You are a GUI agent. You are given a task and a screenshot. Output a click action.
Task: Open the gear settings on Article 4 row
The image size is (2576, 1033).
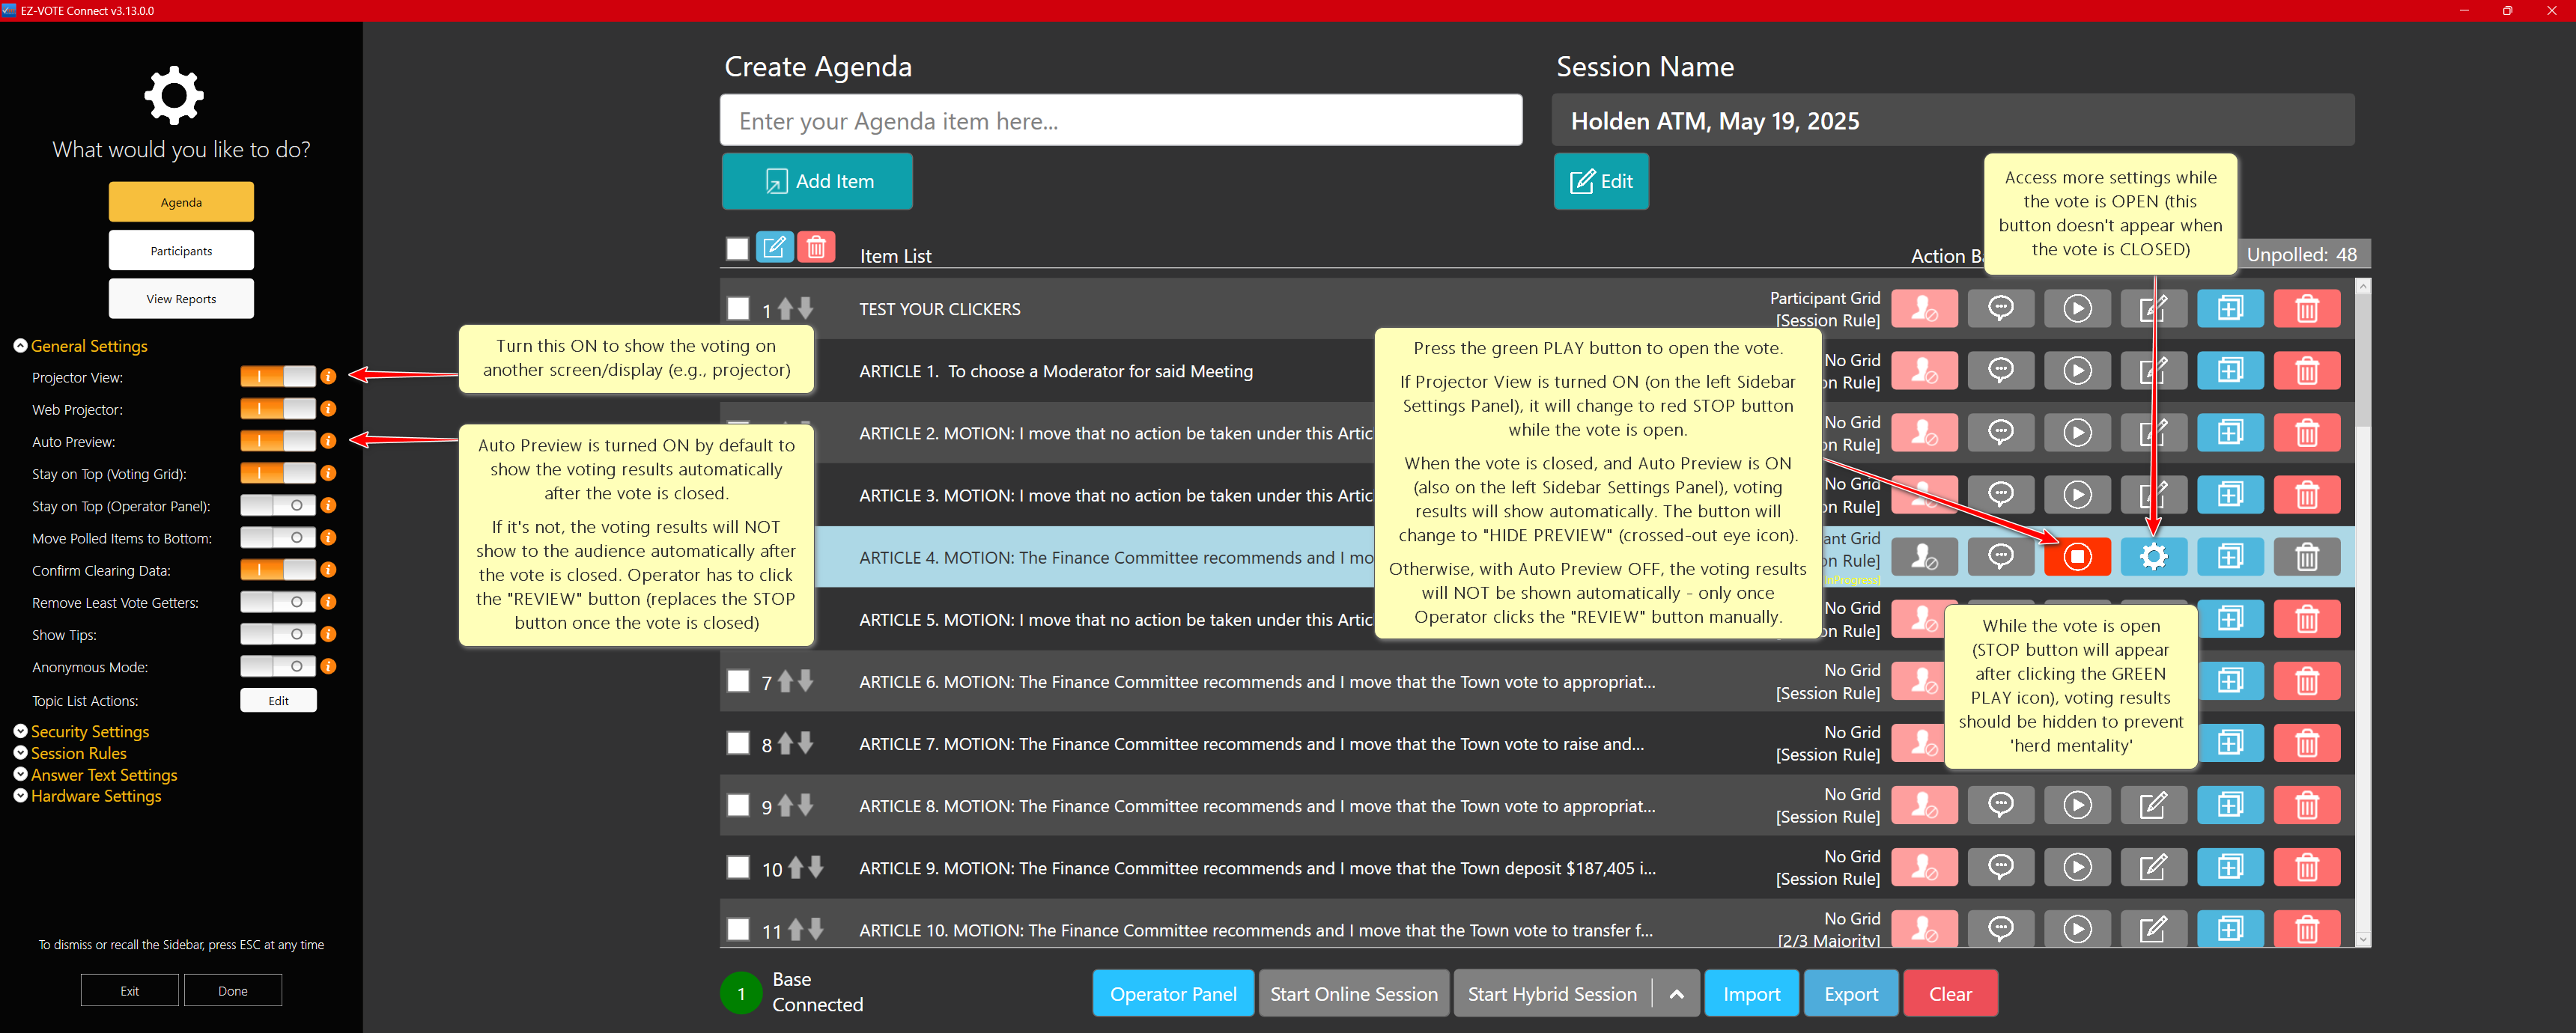(x=2153, y=557)
